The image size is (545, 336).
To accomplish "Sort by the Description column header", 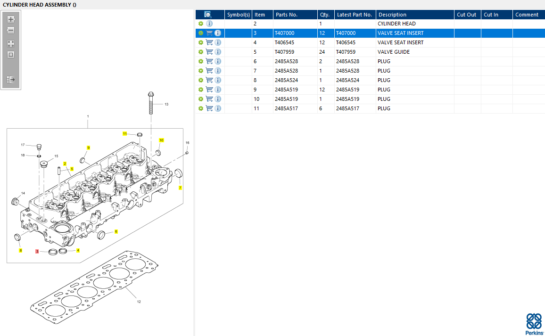I will (x=415, y=15).
